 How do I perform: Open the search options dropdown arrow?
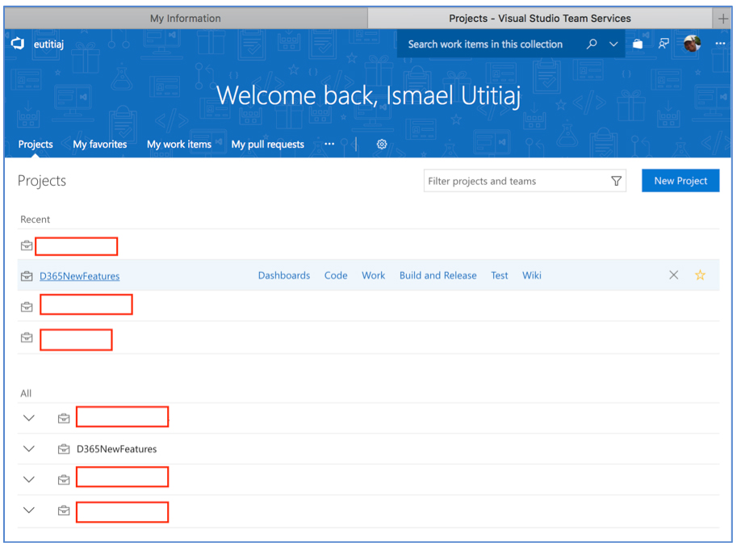[x=613, y=44]
